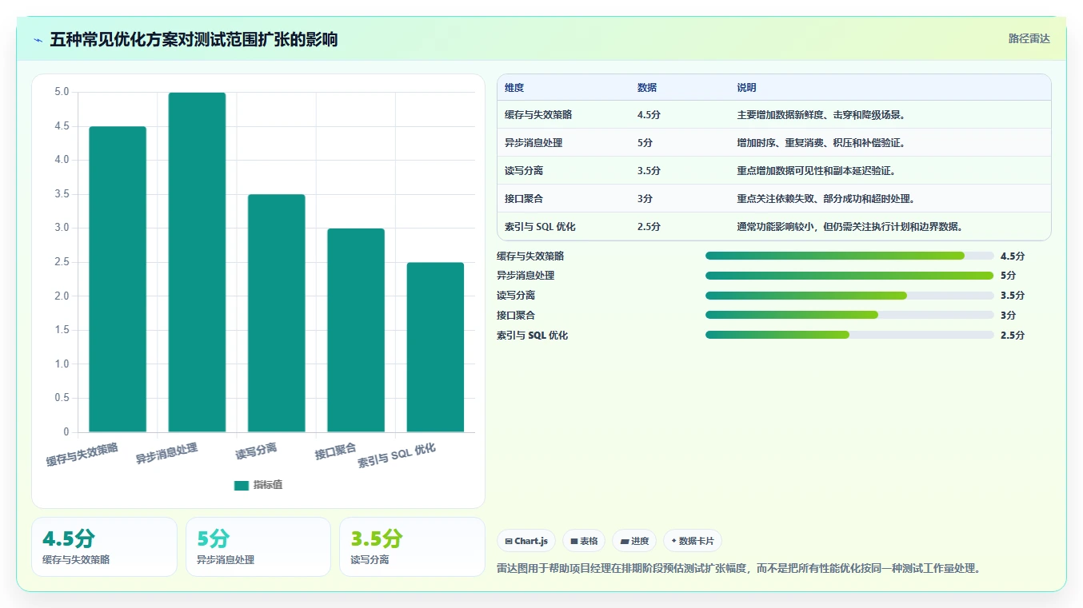Image resolution: width=1083 pixels, height=608 pixels.
Task: Open the 3.5分 读写分离 data card
Action: 412,546
